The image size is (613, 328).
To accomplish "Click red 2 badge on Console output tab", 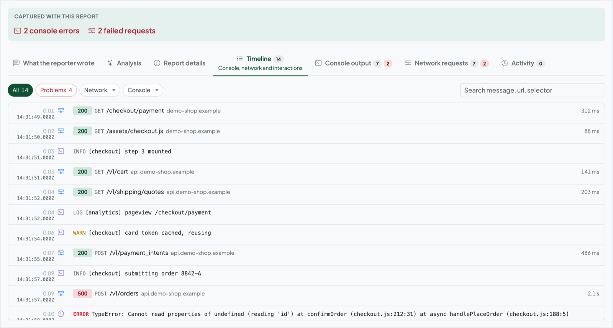I will coord(388,64).
